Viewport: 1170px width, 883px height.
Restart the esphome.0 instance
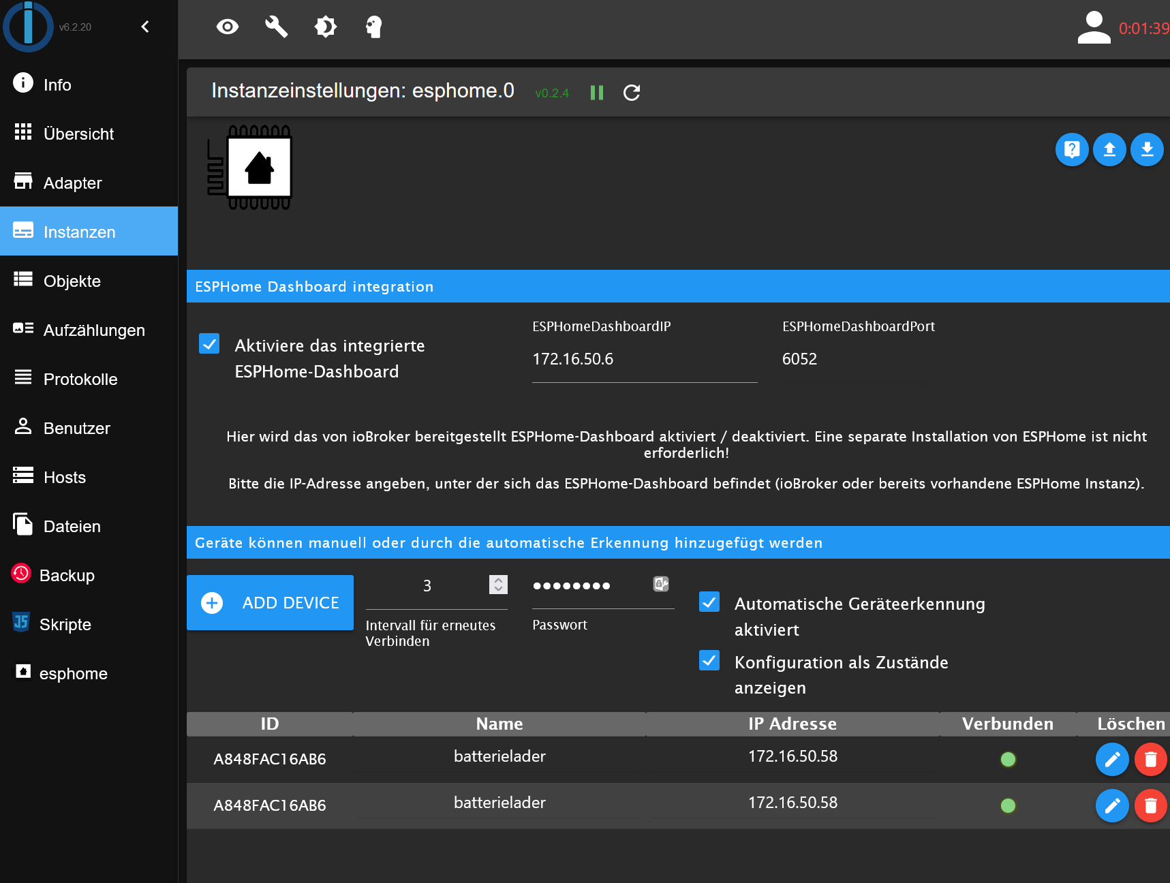632,93
